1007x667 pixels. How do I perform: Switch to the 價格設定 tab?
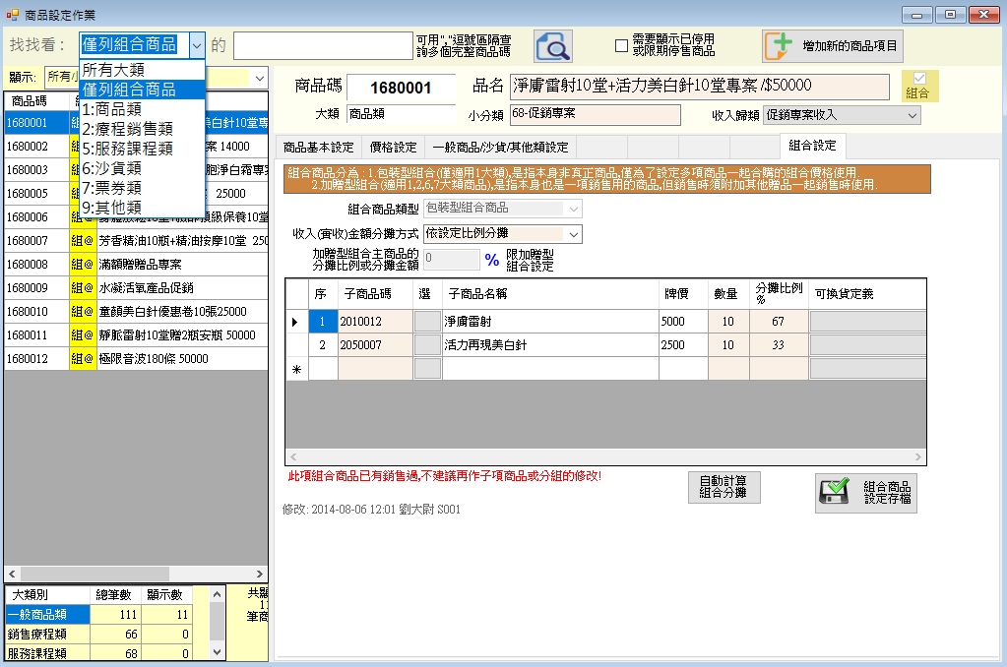coord(393,148)
